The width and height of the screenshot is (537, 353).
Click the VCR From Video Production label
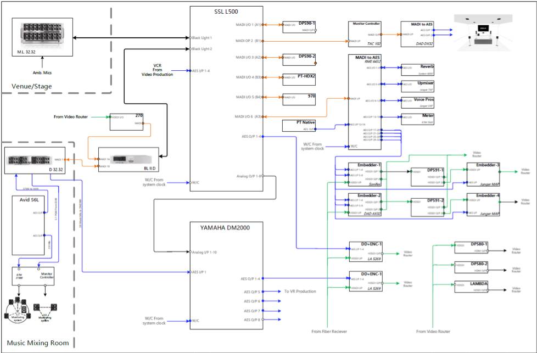pyautogui.click(x=157, y=70)
